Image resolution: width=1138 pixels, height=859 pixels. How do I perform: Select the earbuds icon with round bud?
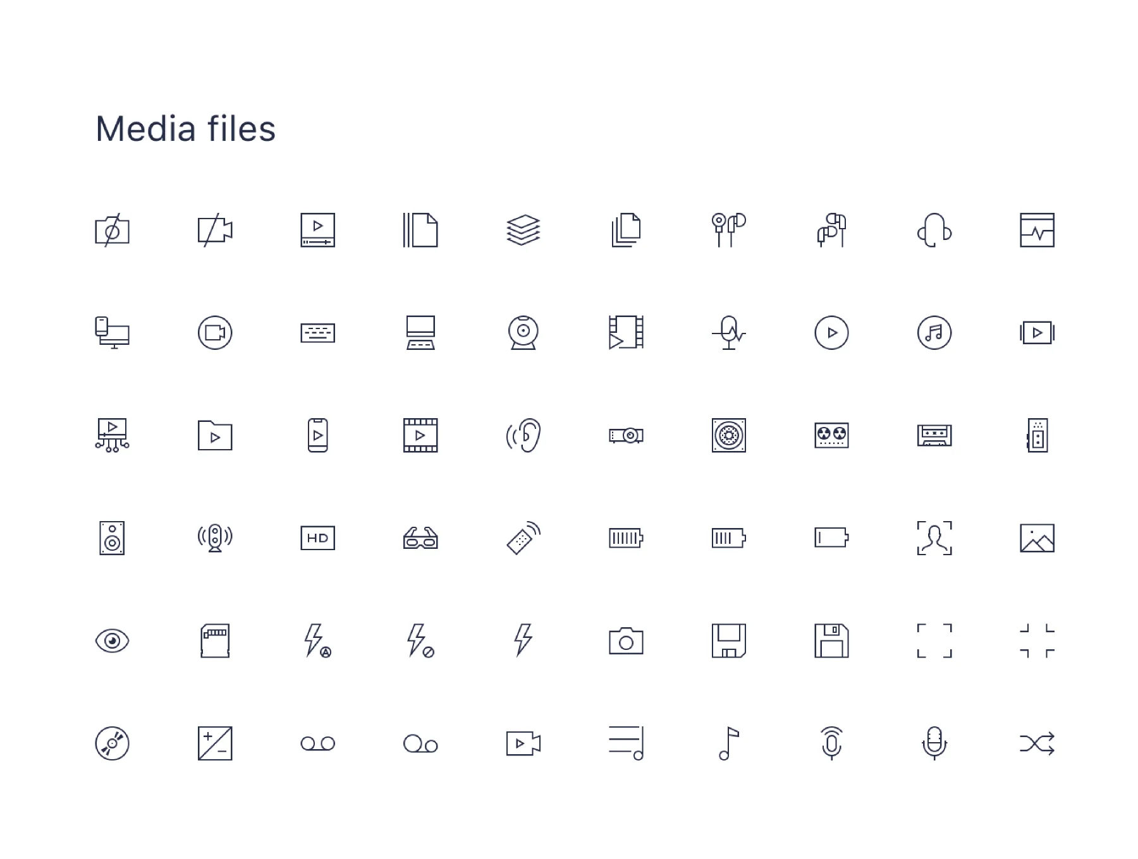point(729,230)
